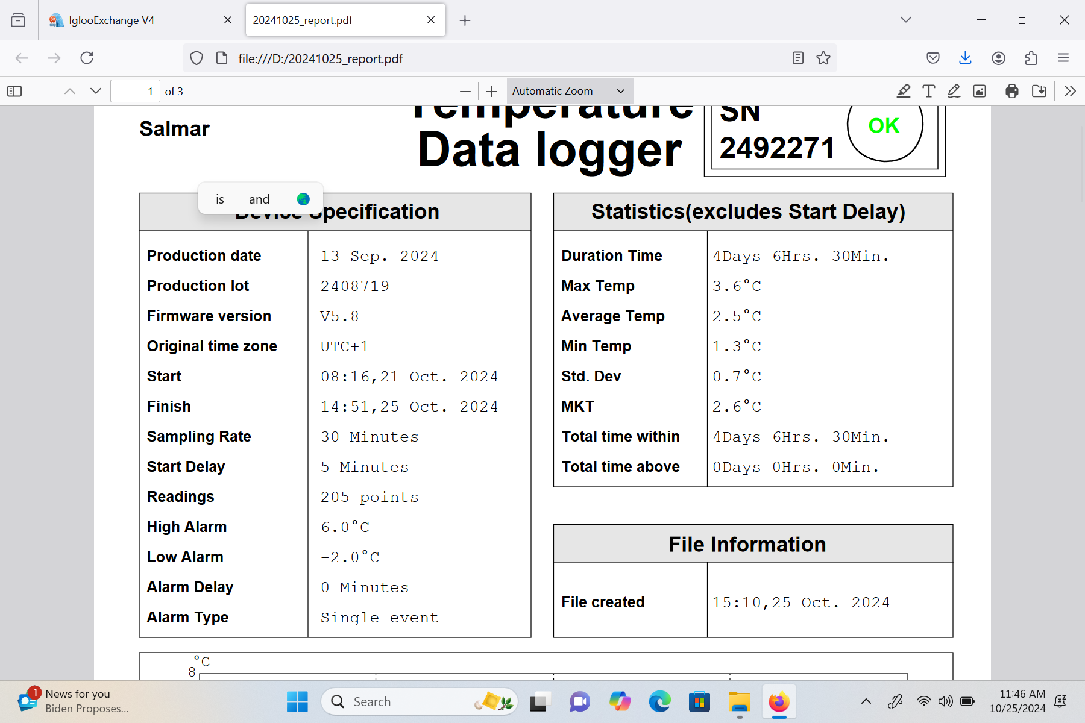Select the PDF highlight tool
1085x723 pixels.
(903, 91)
